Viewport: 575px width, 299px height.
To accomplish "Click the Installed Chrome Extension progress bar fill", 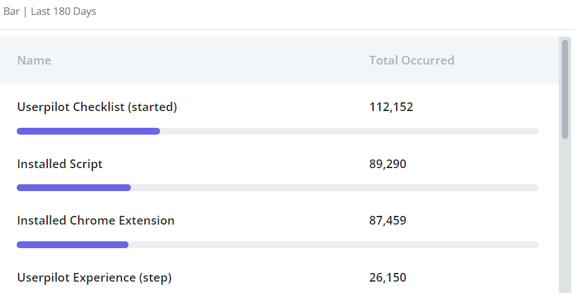I will [72, 244].
